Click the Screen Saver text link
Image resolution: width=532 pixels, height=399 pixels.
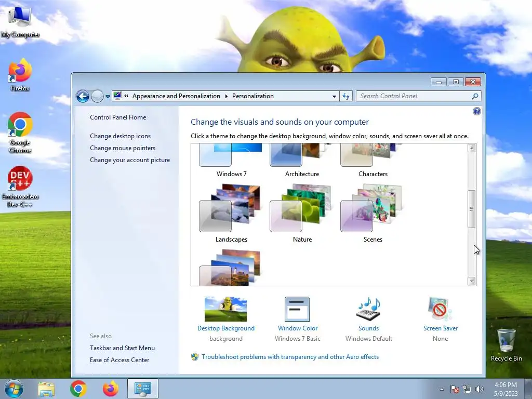441,328
